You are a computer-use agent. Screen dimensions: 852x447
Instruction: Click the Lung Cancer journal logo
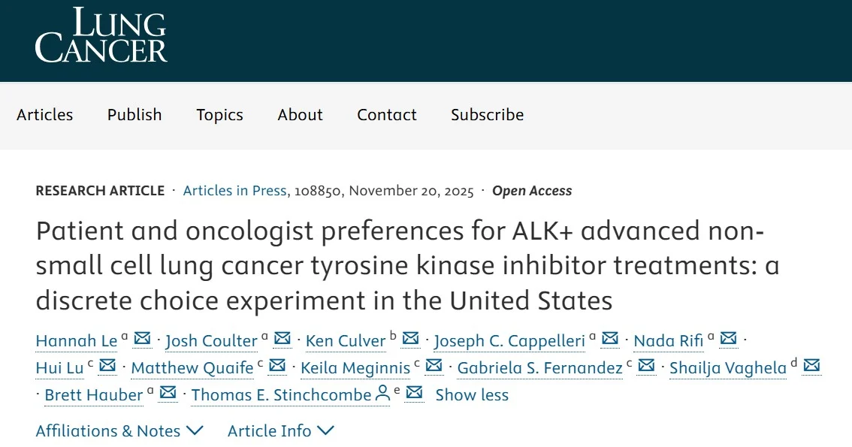(x=101, y=35)
